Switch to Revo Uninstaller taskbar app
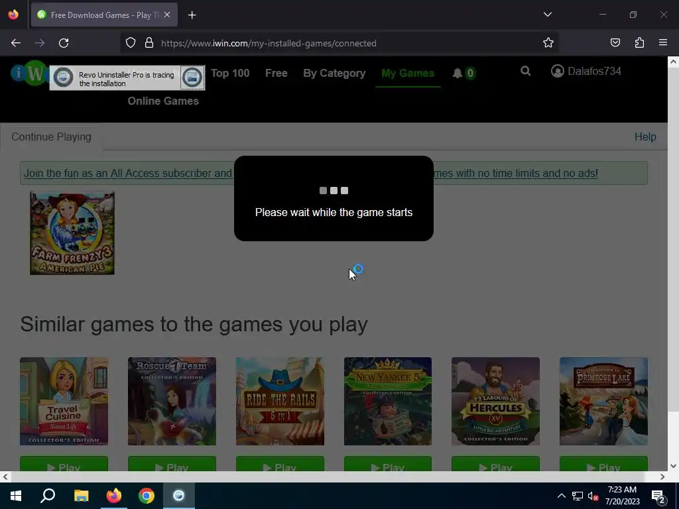 click(x=179, y=496)
